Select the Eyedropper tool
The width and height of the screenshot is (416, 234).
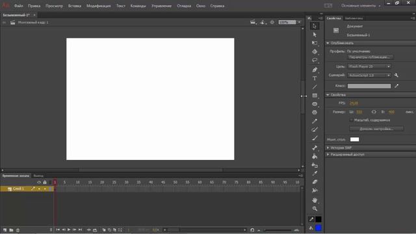(x=315, y=174)
